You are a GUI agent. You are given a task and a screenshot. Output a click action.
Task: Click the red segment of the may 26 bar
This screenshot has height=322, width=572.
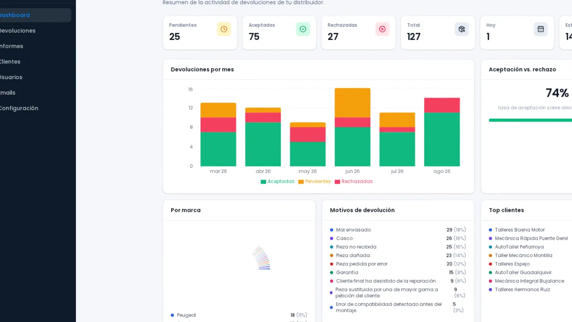click(308, 135)
